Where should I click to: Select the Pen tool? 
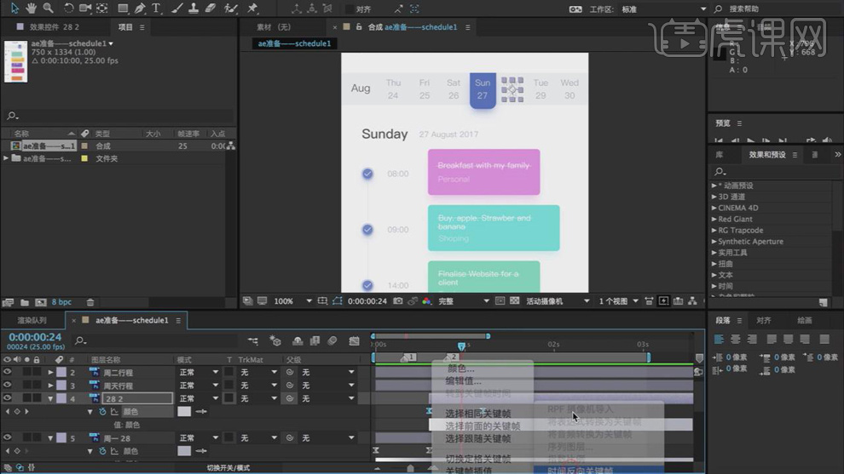click(x=140, y=8)
